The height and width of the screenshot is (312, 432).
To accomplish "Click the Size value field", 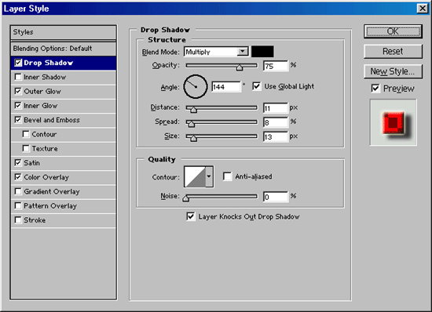I will (276, 136).
